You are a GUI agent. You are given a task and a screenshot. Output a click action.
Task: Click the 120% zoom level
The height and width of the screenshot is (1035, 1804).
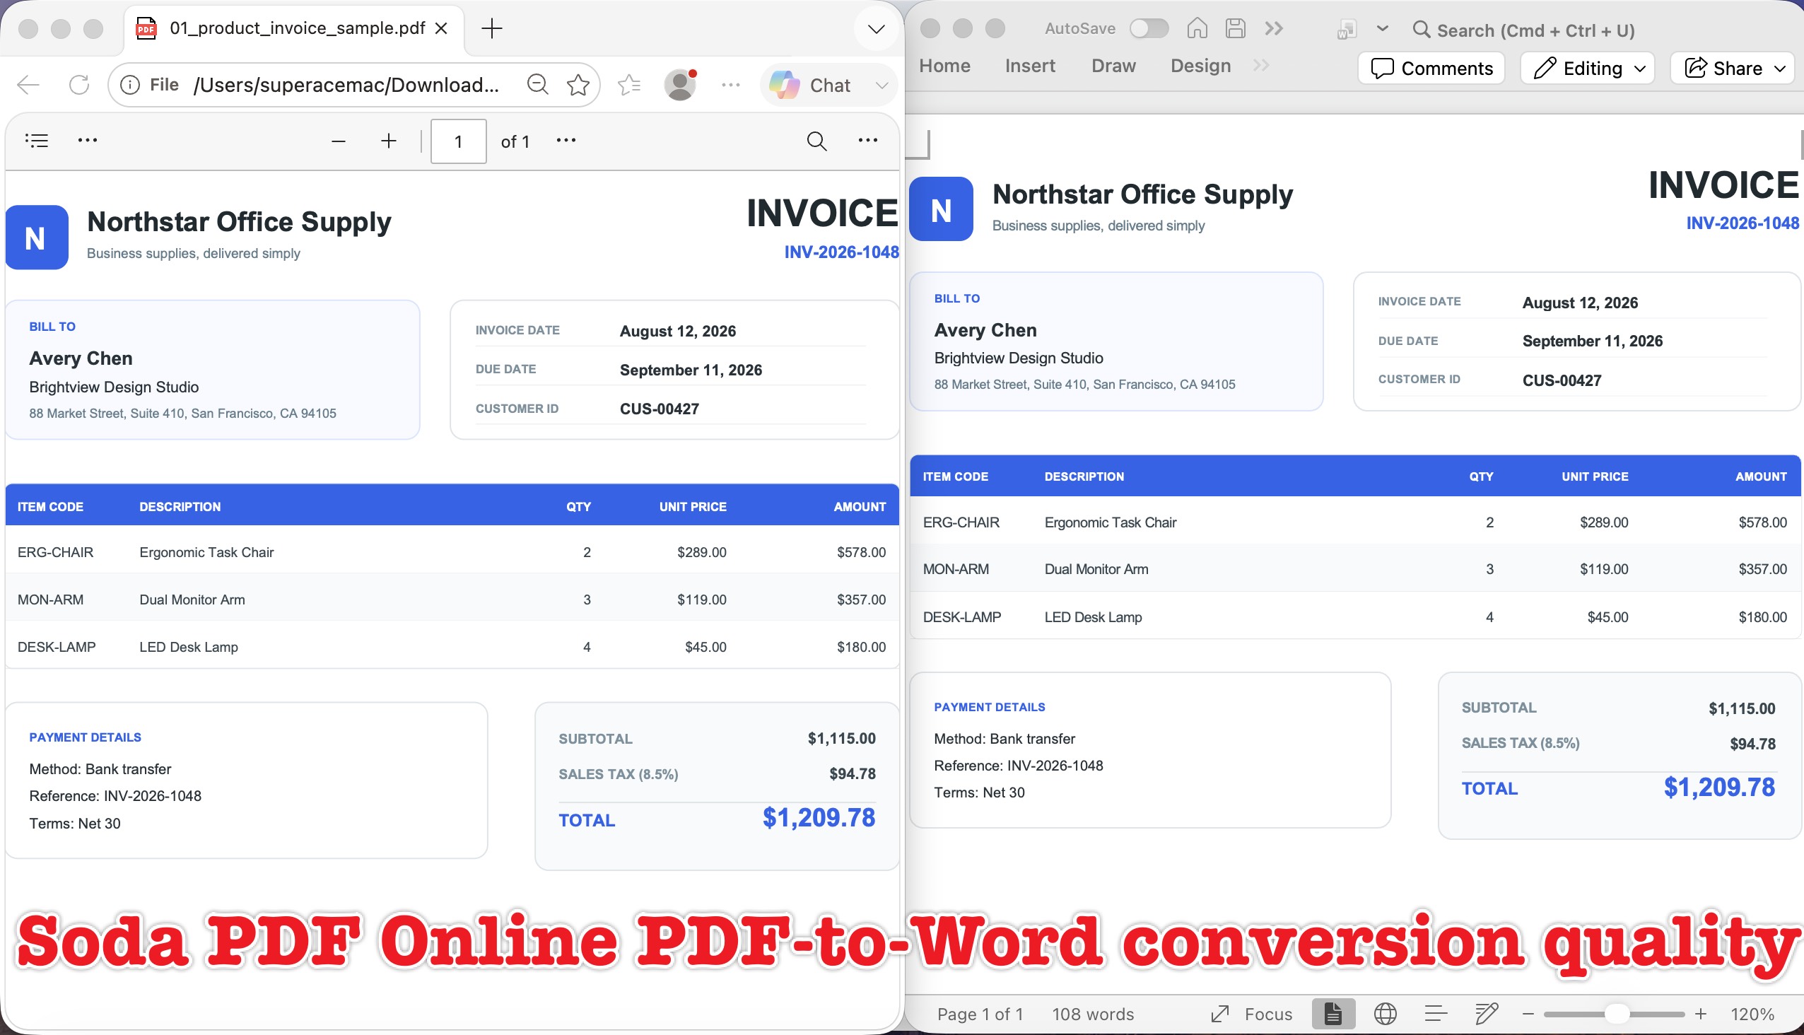point(1752,1014)
